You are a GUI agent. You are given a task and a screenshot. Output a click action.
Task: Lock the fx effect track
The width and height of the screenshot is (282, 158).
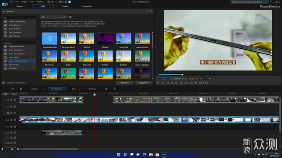[15, 113]
